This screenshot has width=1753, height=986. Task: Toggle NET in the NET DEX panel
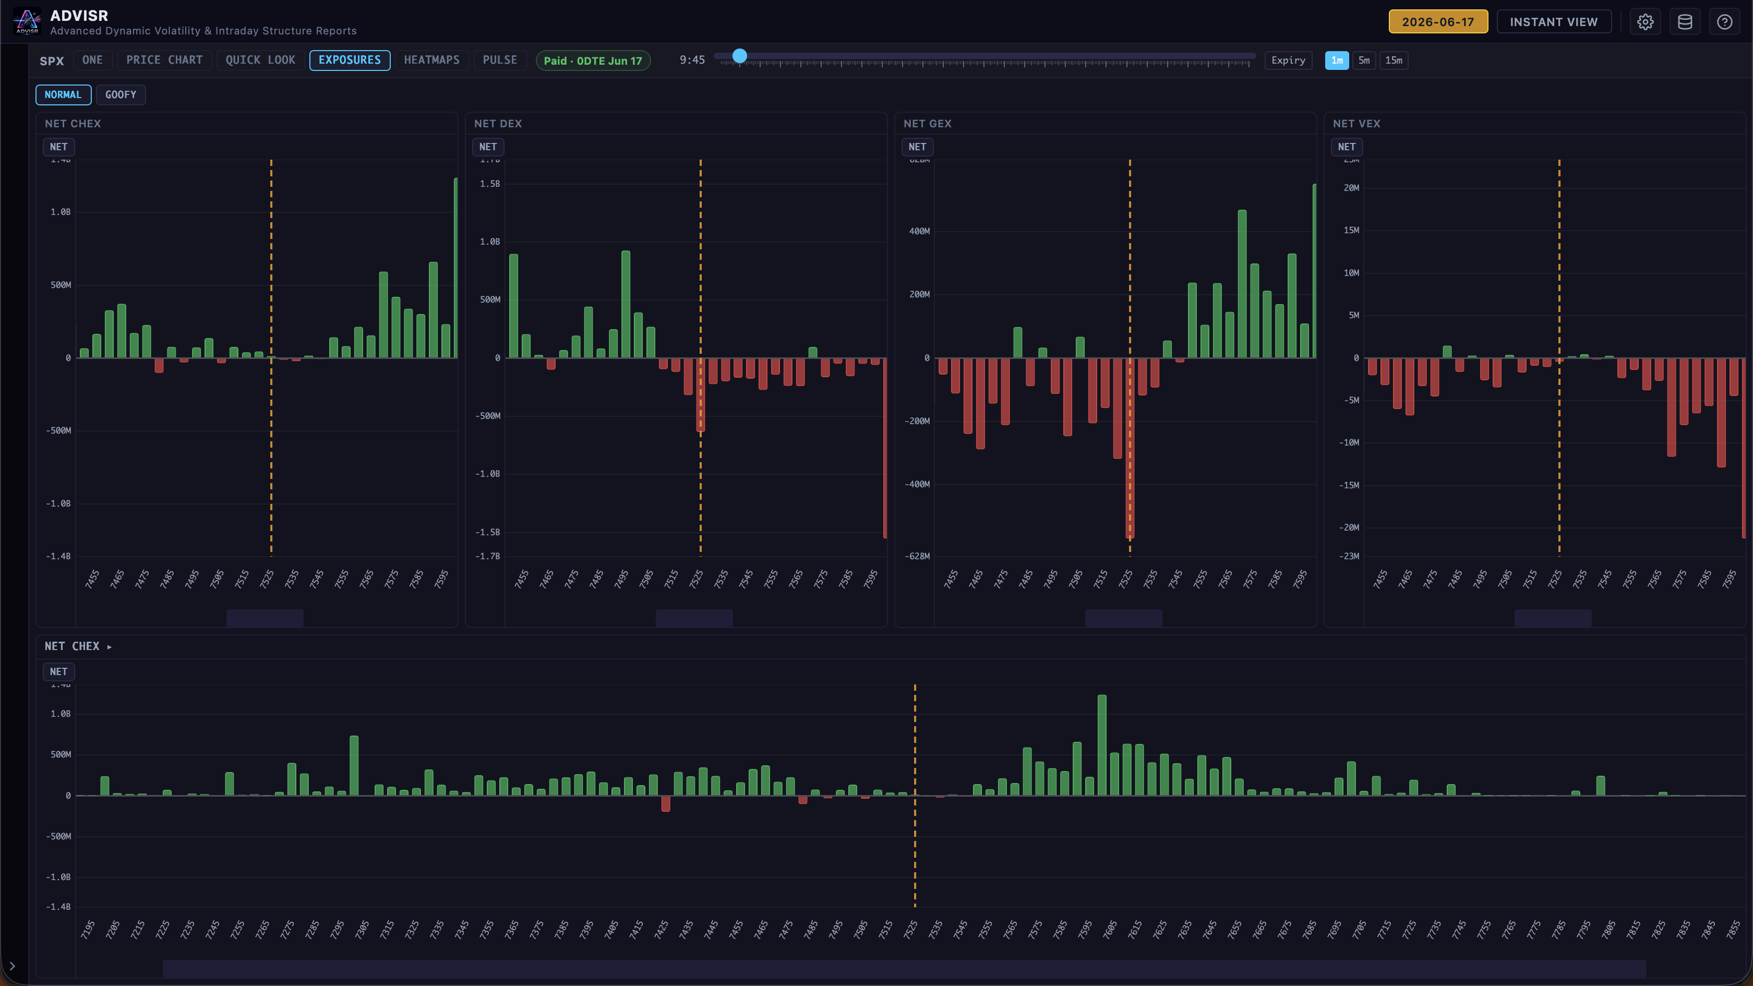click(488, 146)
